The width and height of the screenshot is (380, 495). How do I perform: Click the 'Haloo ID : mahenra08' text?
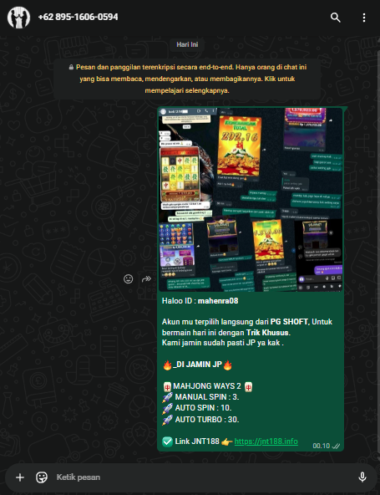200,300
